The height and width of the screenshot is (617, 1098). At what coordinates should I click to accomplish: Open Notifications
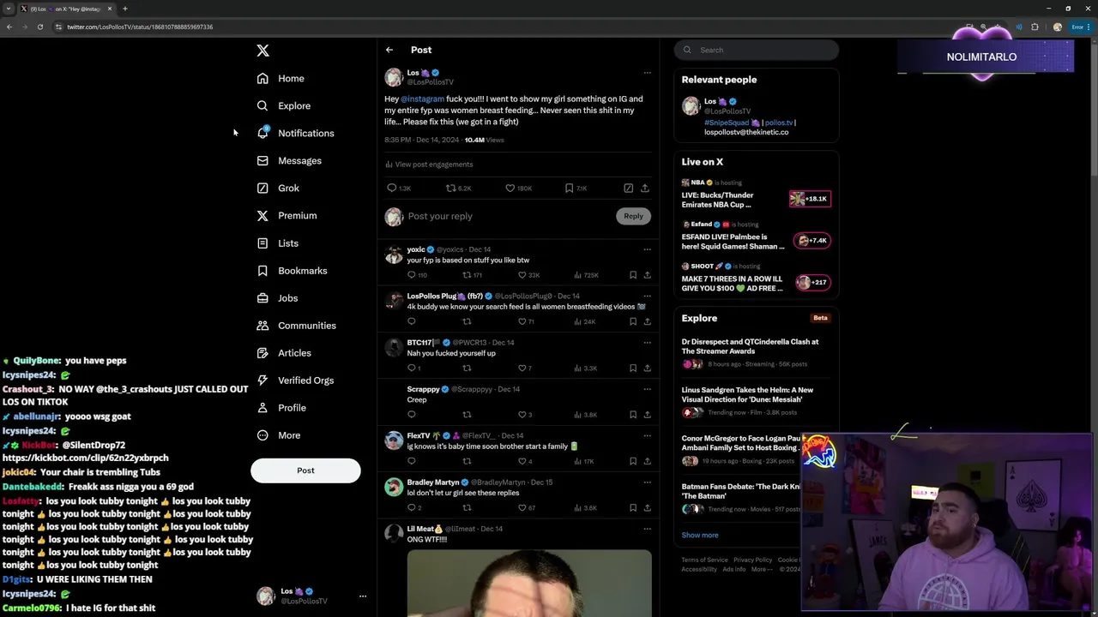pyautogui.click(x=296, y=133)
